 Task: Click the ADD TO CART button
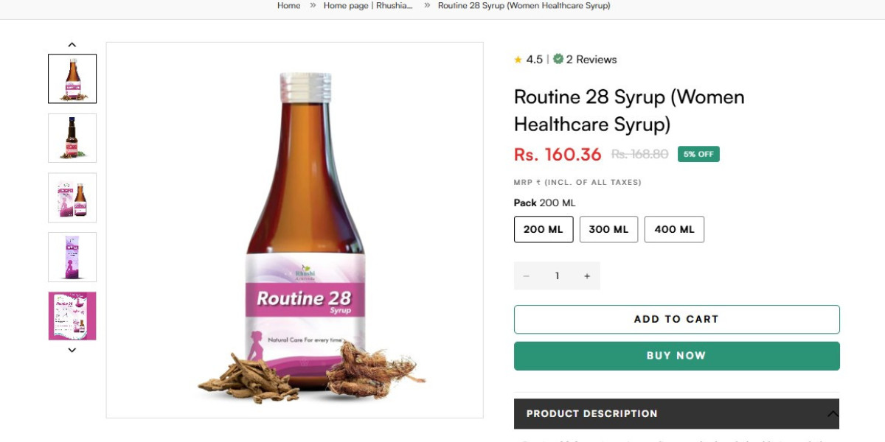point(676,319)
